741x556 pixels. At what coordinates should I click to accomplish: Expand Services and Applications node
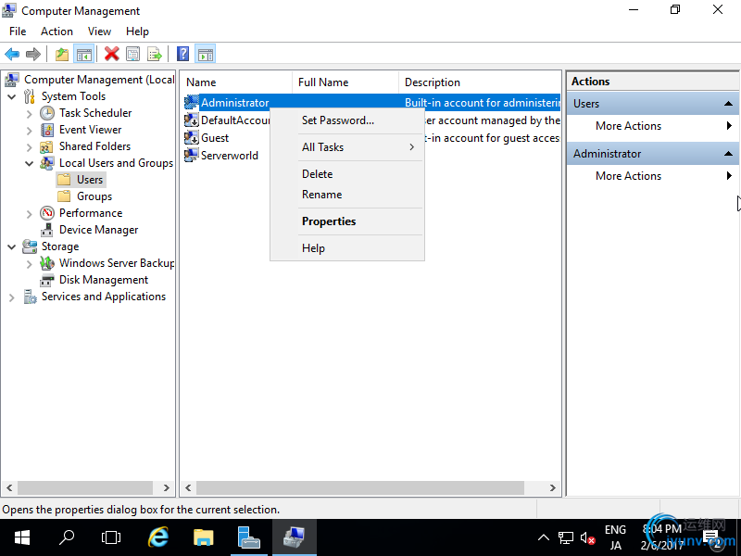coord(12,297)
